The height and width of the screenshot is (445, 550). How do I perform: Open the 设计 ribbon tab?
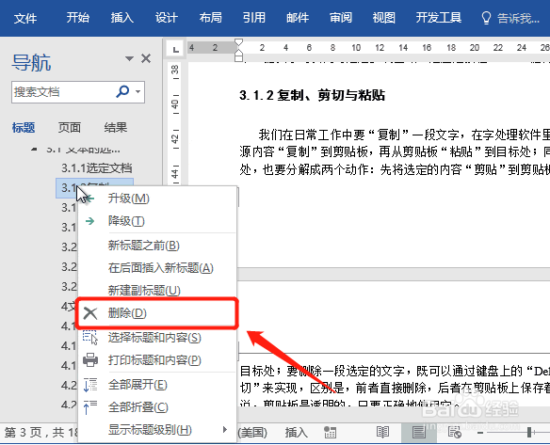click(167, 18)
